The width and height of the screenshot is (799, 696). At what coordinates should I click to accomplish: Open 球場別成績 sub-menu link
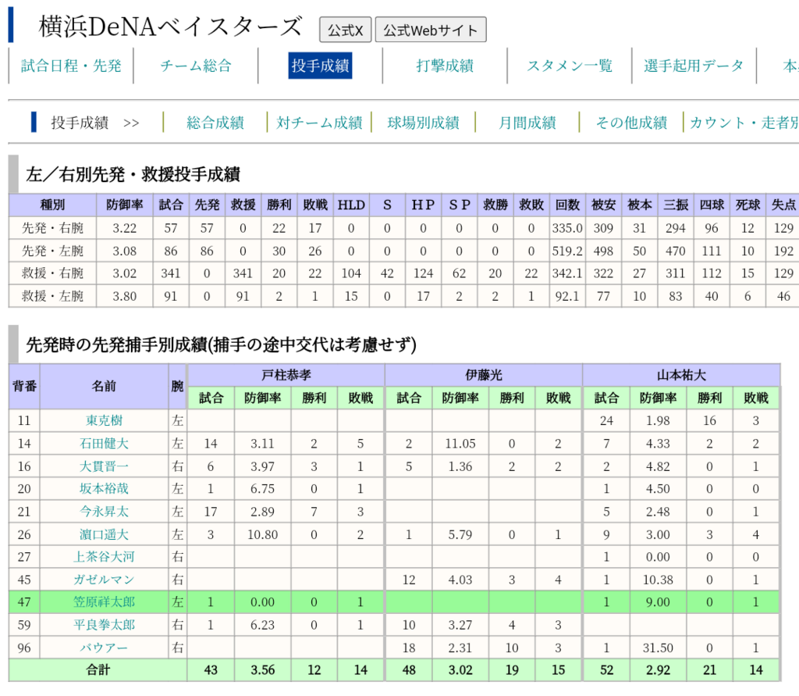click(423, 123)
